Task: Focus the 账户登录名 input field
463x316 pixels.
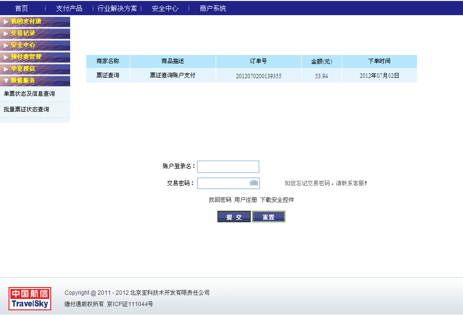Action: tap(228, 167)
